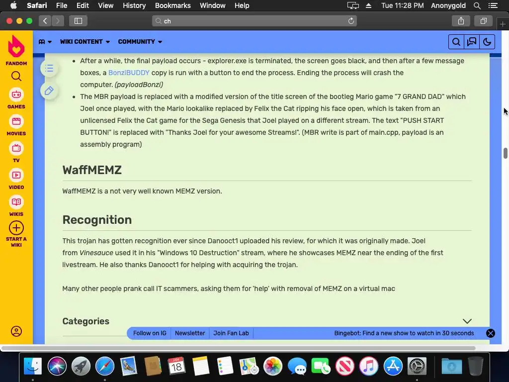Click the time Tue 11:28 PM
This screenshot has width=509, height=382.
(x=402, y=5)
